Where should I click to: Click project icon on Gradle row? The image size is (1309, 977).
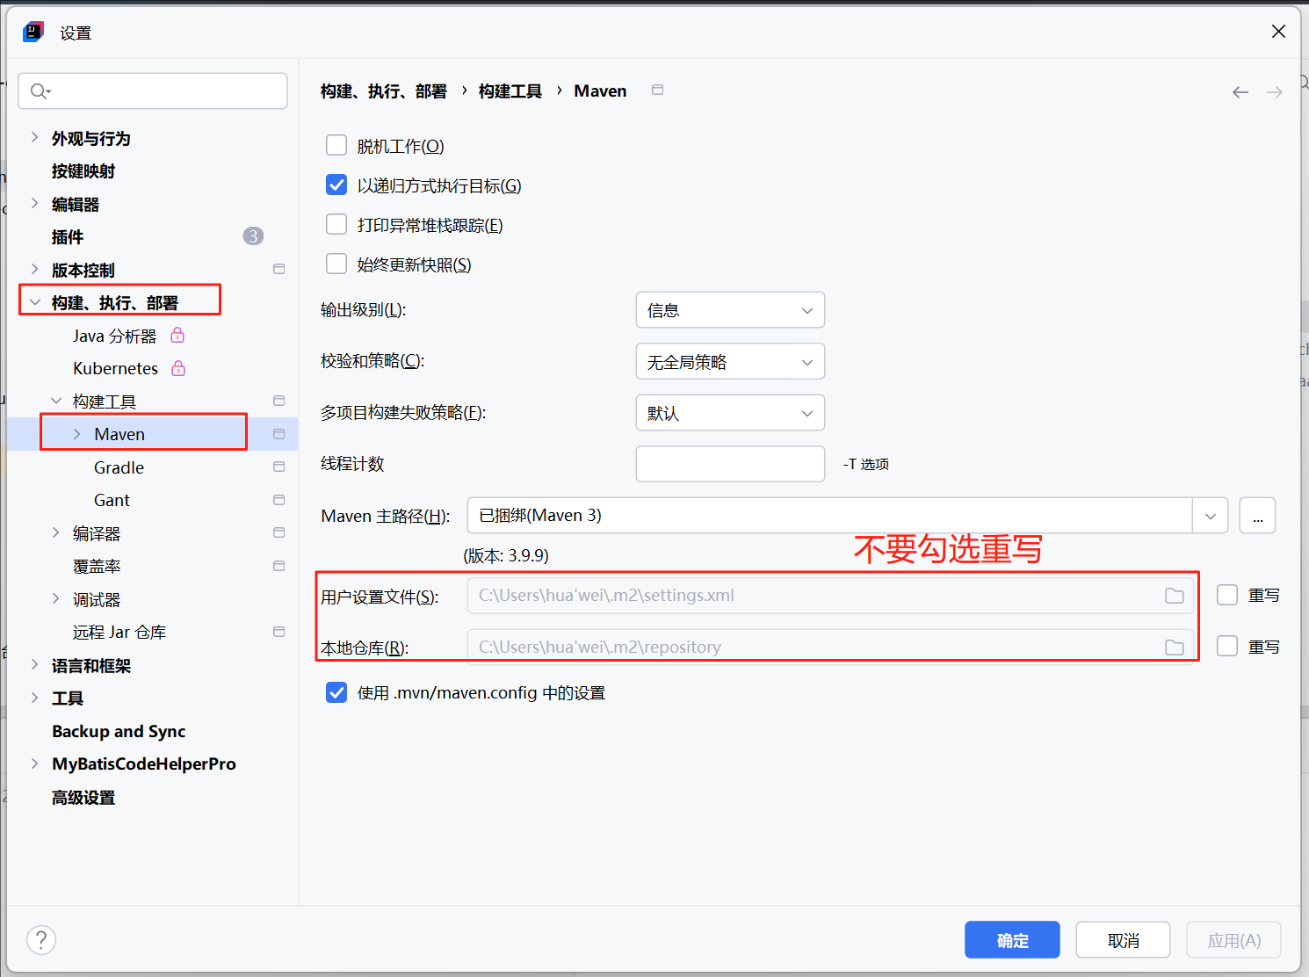pos(279,467)
